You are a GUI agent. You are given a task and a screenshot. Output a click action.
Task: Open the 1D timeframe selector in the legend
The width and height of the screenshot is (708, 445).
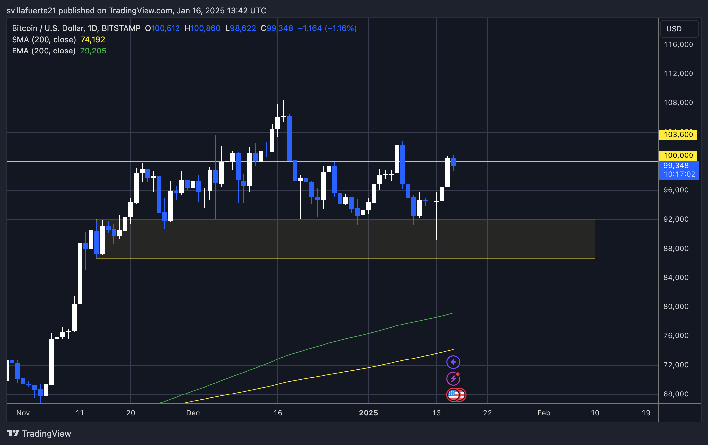pyautogui.click(x=93, y=28)
